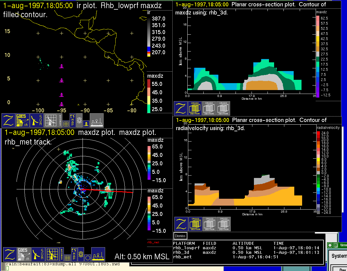Click the yellow Cross Section icon under maxdz contour
347x271 pixels.
point(195,108)
